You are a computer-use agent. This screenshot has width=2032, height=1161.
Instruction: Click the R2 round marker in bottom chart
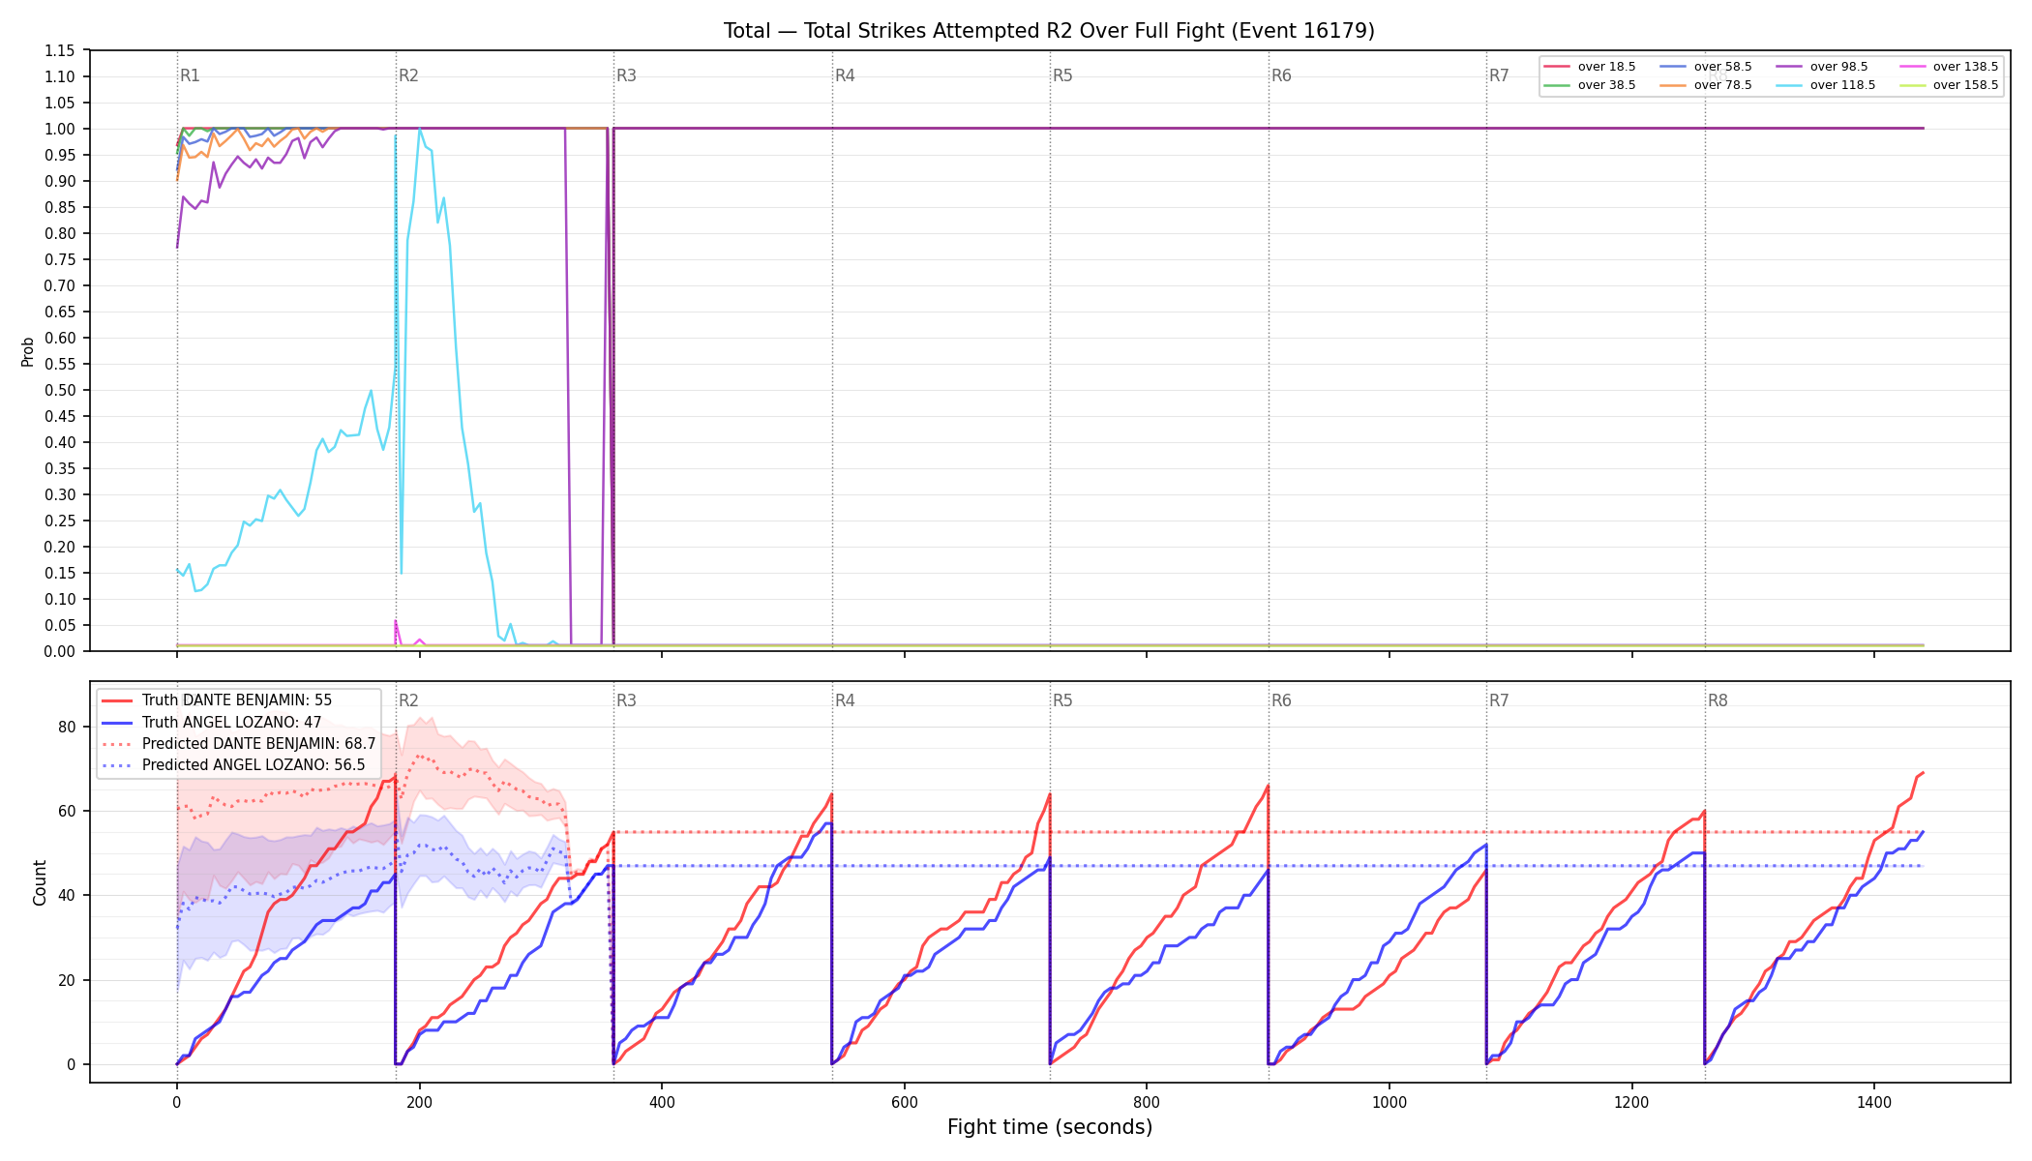click(x=408, y=700)
